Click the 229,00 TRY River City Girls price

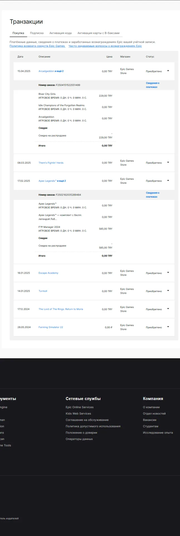[x=106, y=96]
